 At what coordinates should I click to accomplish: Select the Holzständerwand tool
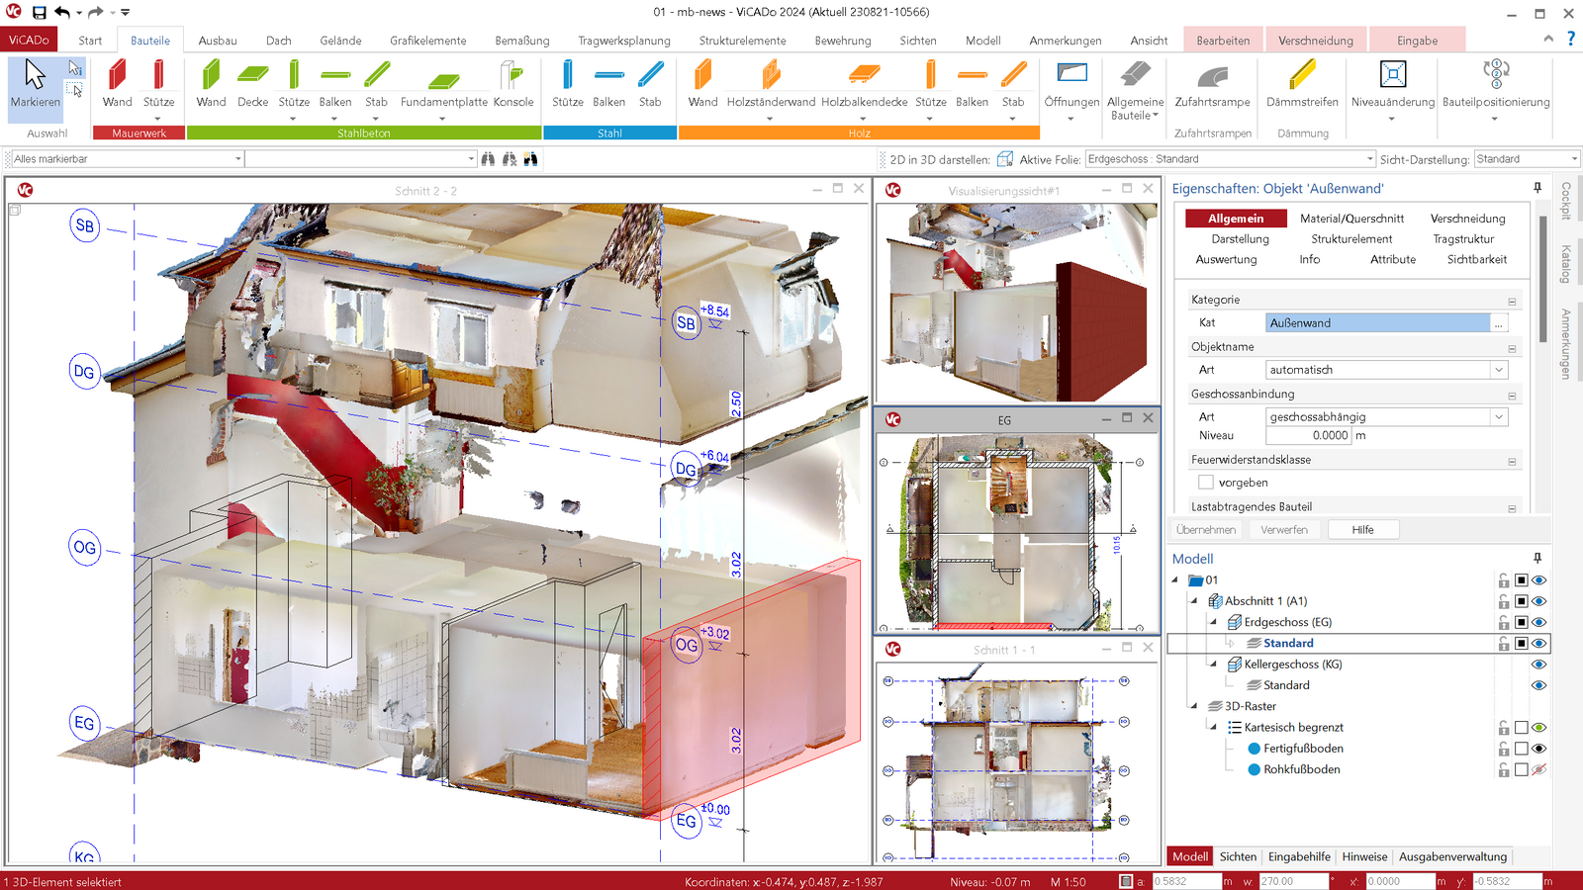point(771,84)
